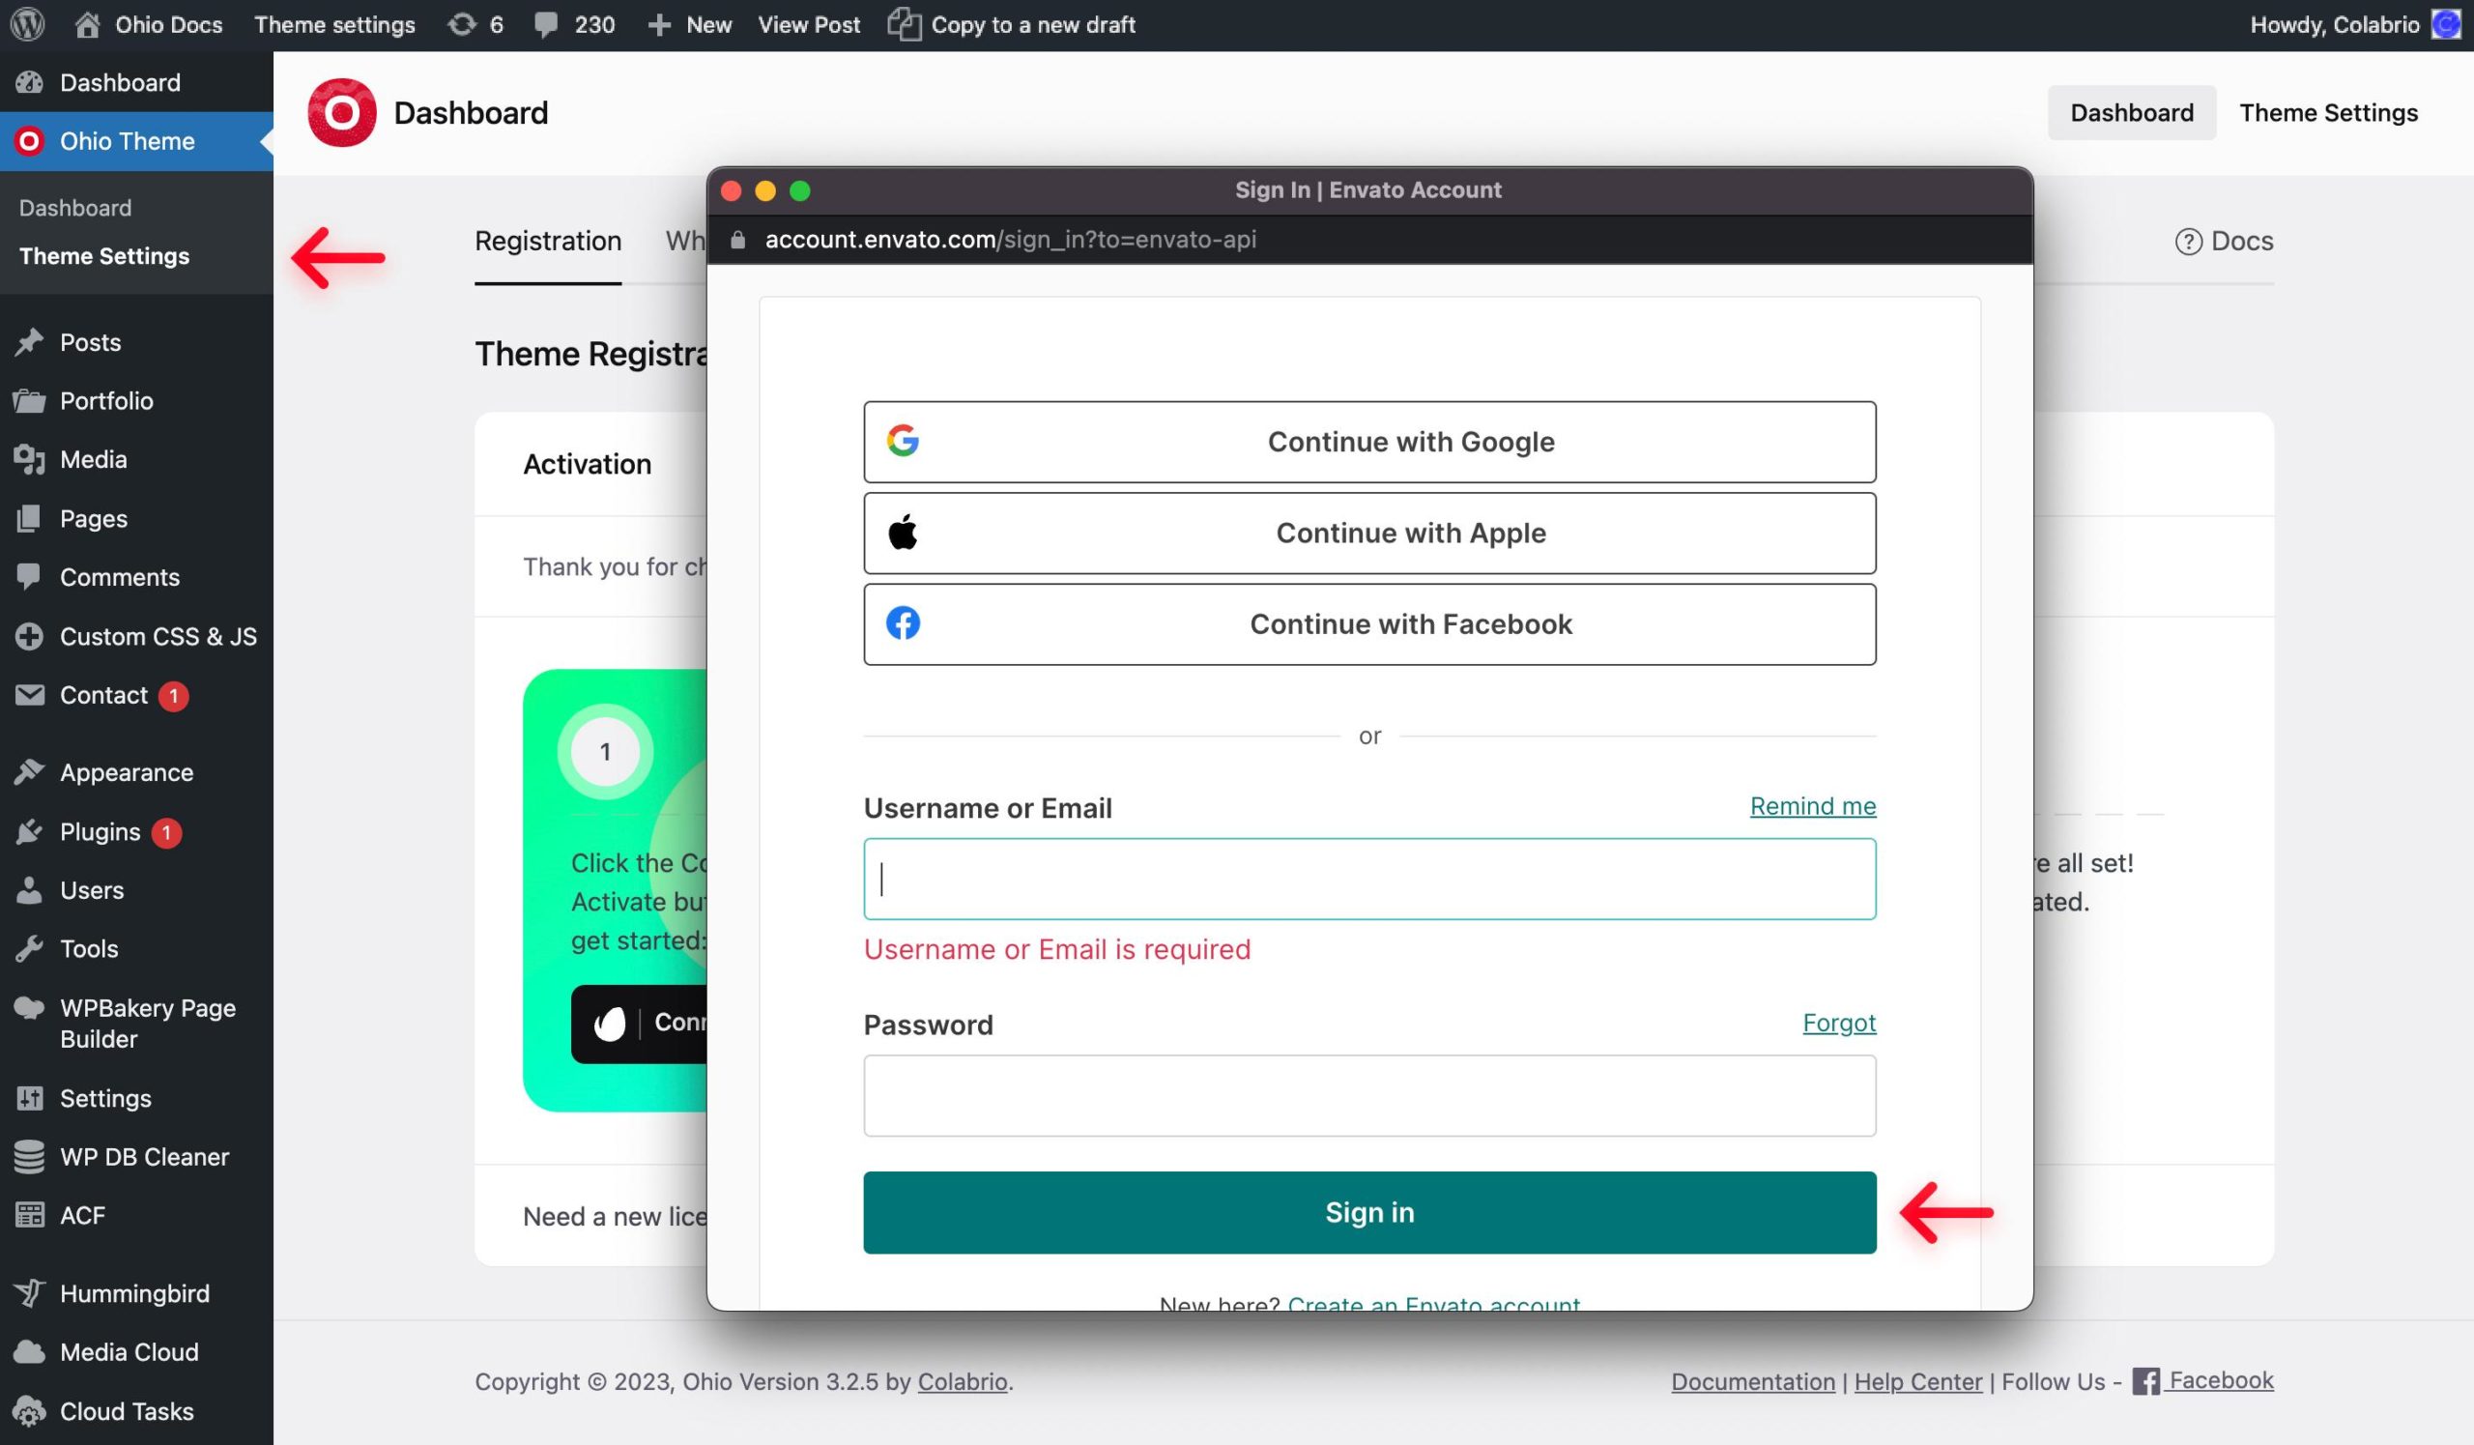Switch to Theme Settings in Ohio header
This screenshot has width=2474, height=1445.
[x=2329, y=113]
